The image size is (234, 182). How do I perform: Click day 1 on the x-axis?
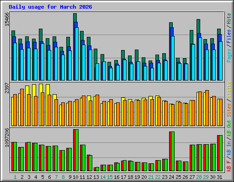pos(15,177)
